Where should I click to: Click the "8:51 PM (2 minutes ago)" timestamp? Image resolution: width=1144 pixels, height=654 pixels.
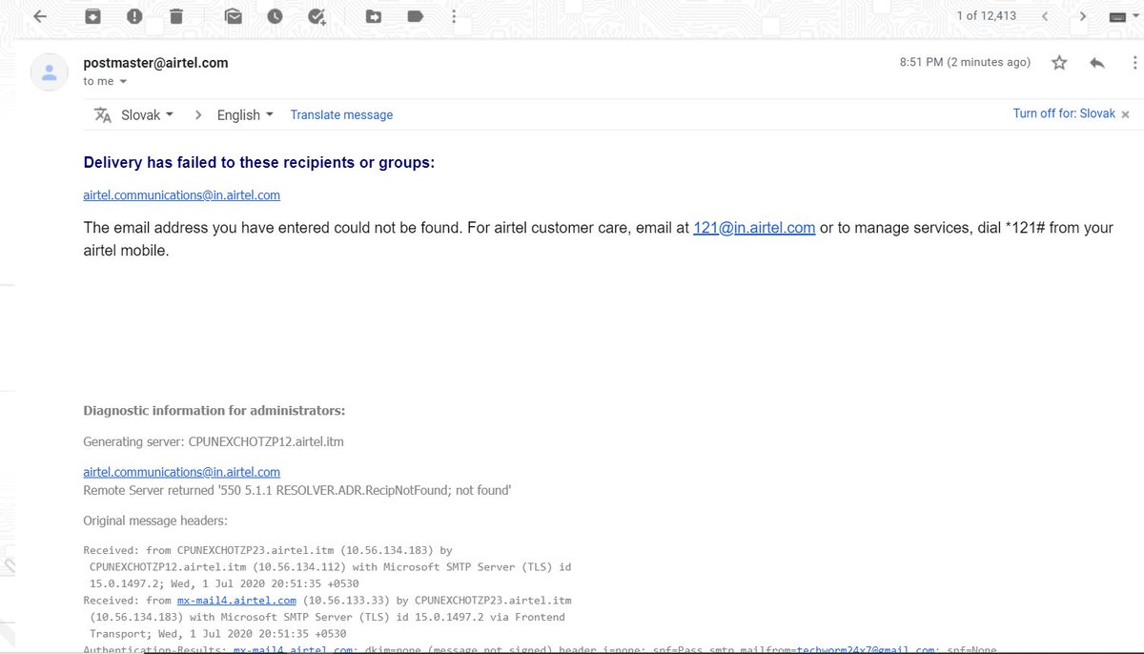click(965, 62)
